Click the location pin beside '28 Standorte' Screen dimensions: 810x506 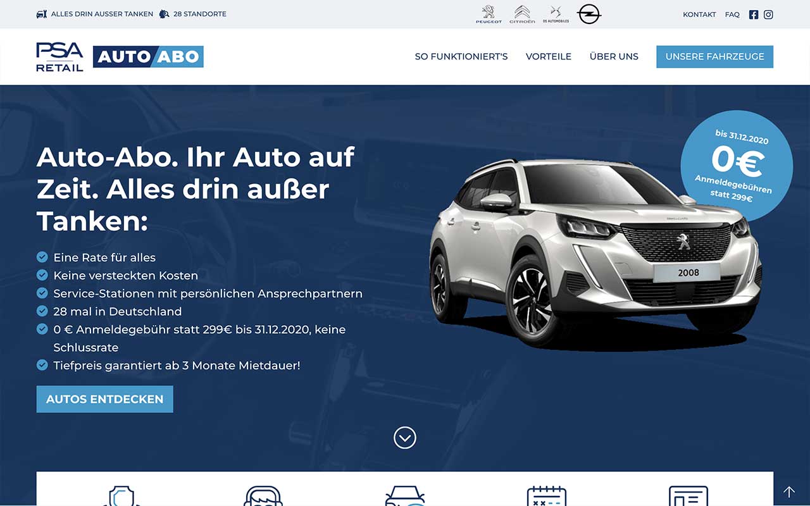163,13
